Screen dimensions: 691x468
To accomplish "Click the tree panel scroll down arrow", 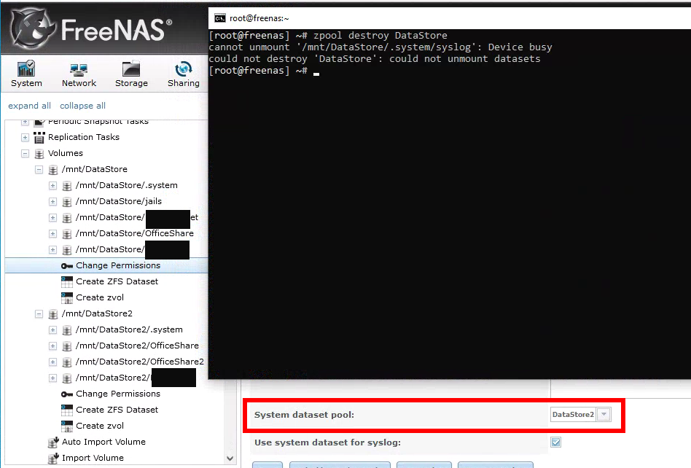I will pyautogui.click(x=230, y=459).
